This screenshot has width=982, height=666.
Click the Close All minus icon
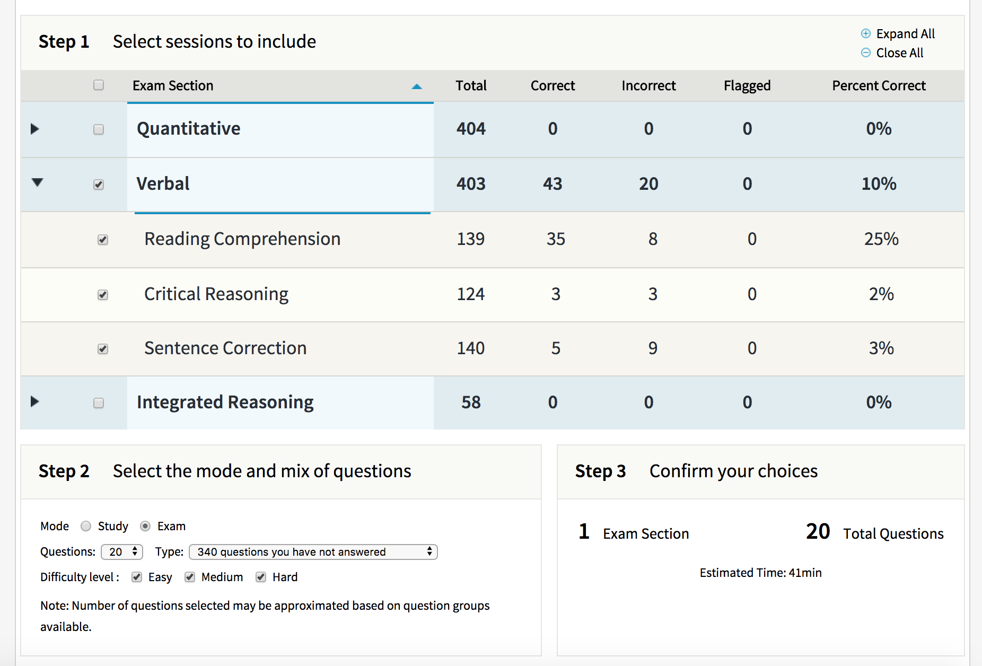tap(865, 52)
